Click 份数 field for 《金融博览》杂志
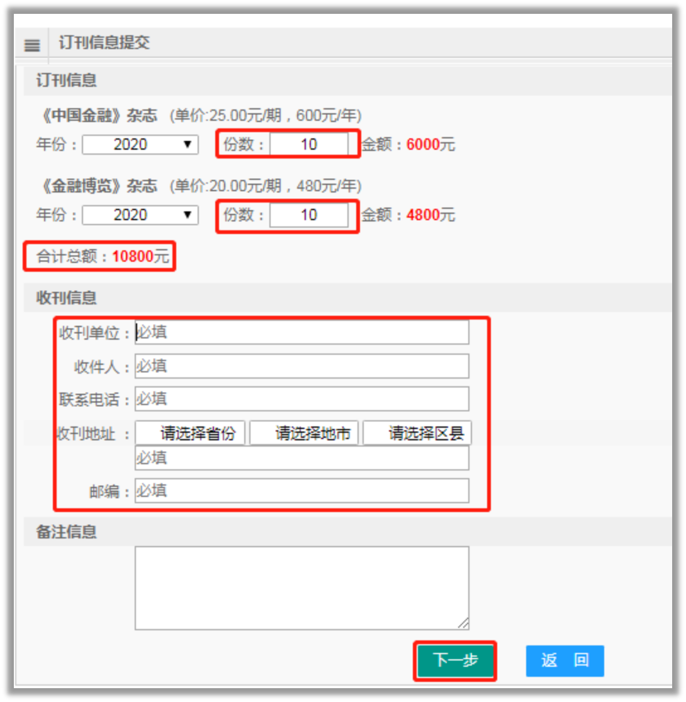This screenshot has width=686, height=702. click(x=309, y=215)
